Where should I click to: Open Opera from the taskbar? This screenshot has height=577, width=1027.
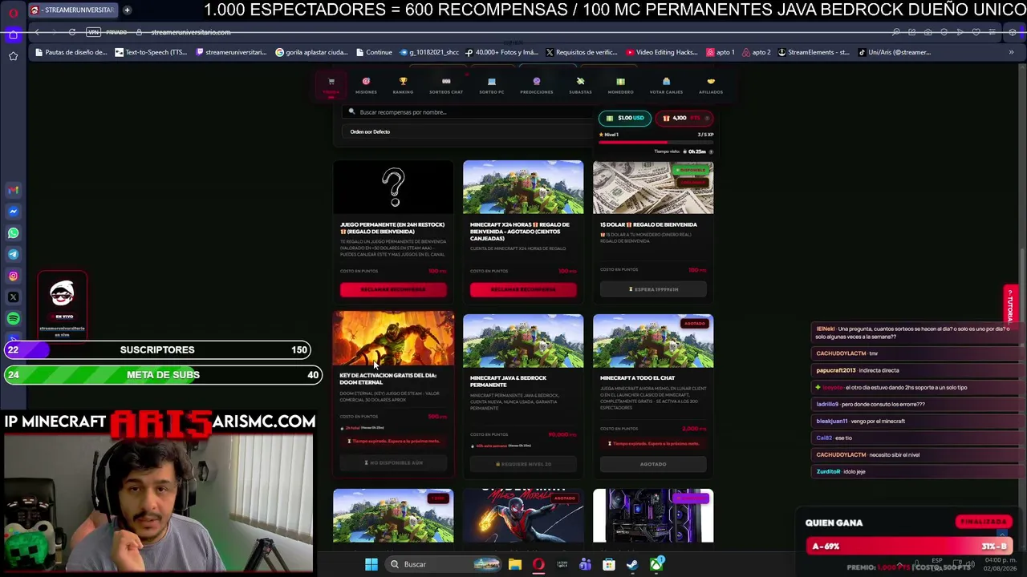click(538, 564)
